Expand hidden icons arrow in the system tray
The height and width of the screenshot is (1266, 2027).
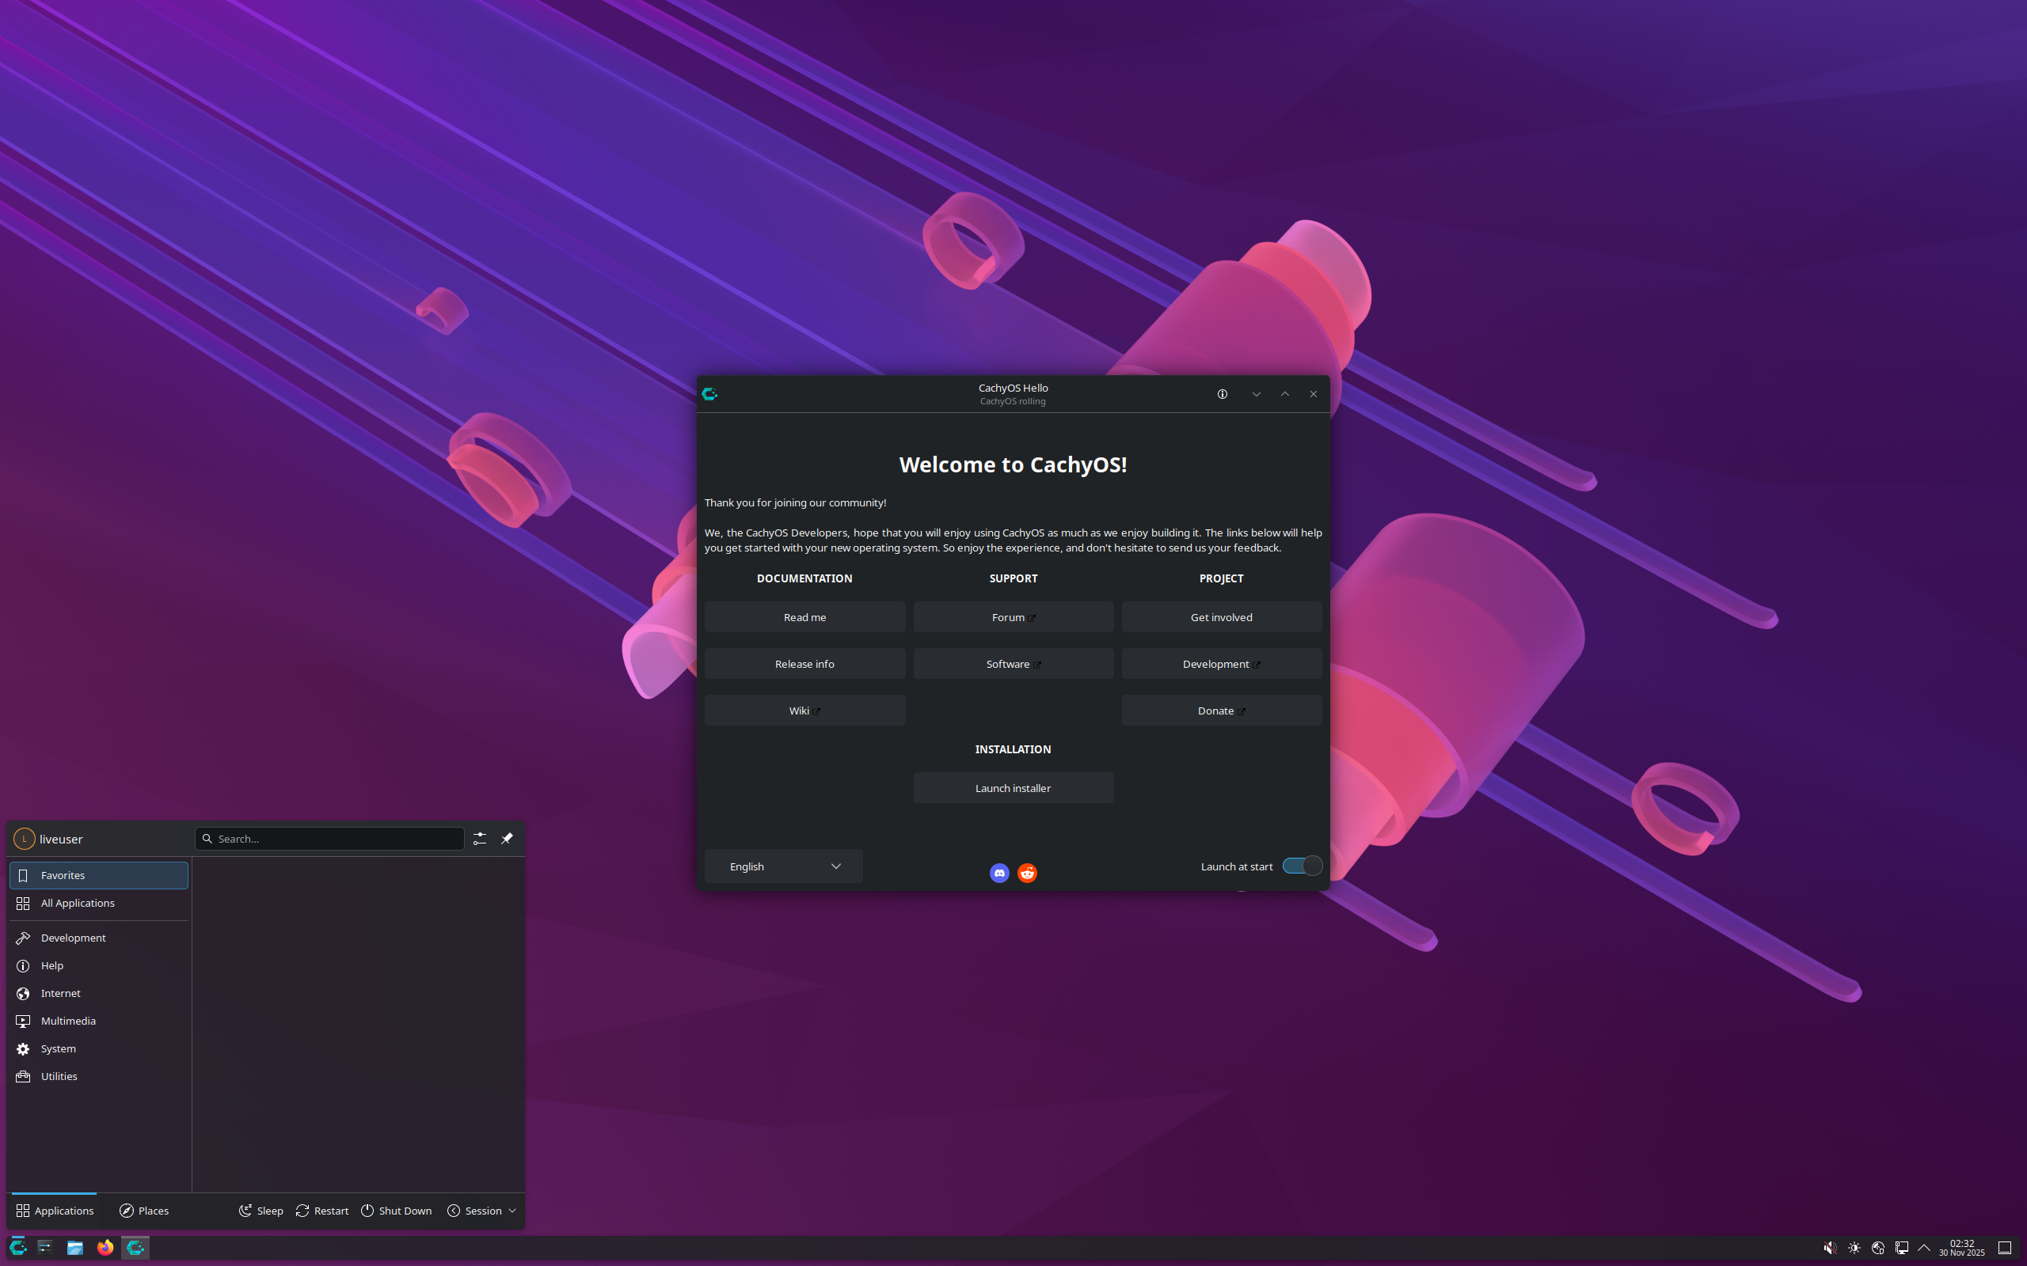[x=1924, y=1248]
